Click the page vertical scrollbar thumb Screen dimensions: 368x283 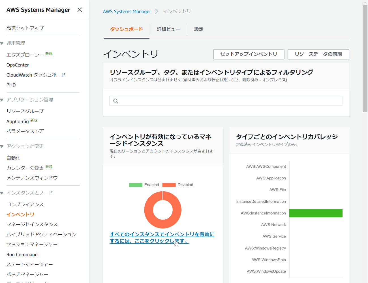[x=365, y=59]
